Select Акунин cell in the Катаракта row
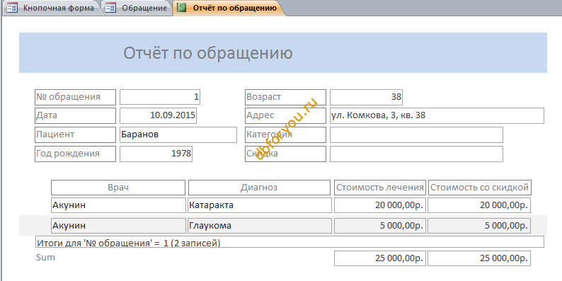This screenshot has width=562, height=281. point(119,205)
